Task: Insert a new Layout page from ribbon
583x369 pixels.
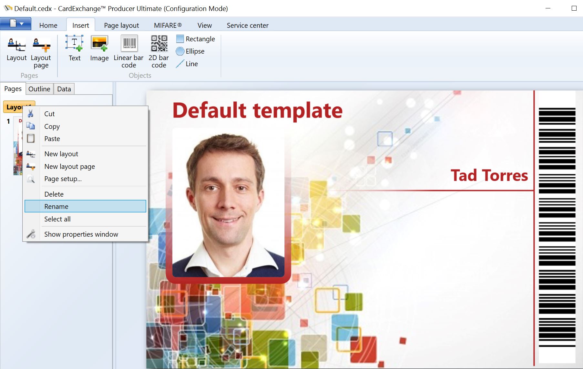Action: (x=41, y=53)
